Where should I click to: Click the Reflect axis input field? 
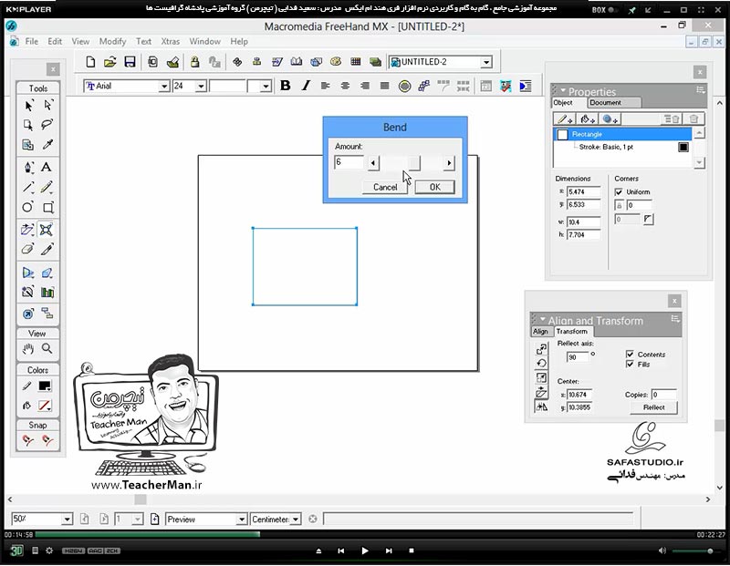click(x=578, y=357)
